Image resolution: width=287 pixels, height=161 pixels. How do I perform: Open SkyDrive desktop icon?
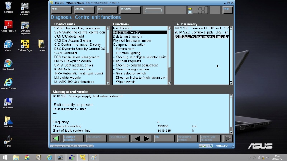point(8,122)
